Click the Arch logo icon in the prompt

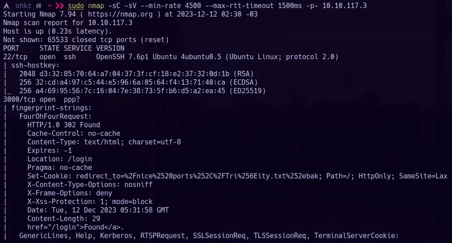[6, 5]
